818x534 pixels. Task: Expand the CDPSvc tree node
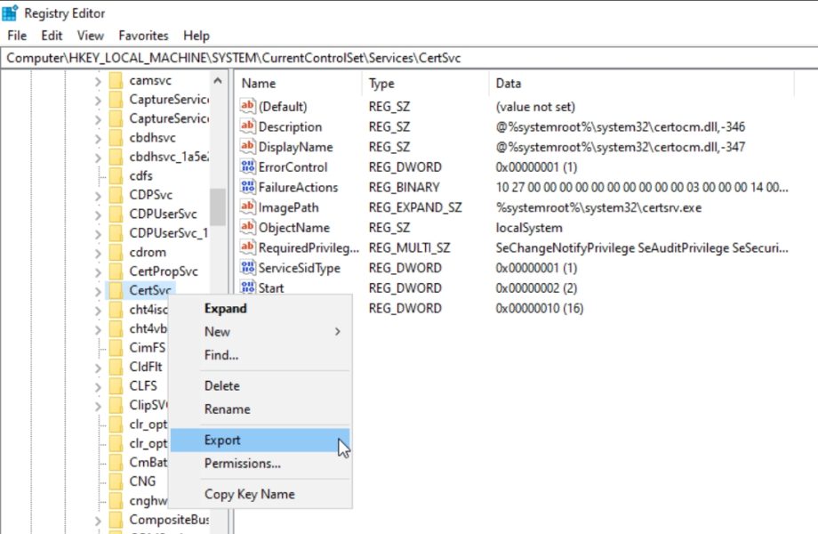tap(98, 194)
